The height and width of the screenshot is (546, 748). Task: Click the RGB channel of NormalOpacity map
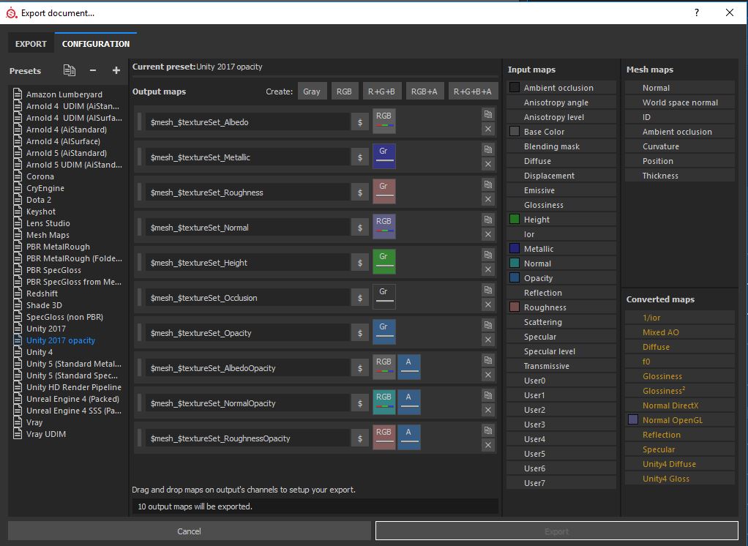[x=384, y=402]
